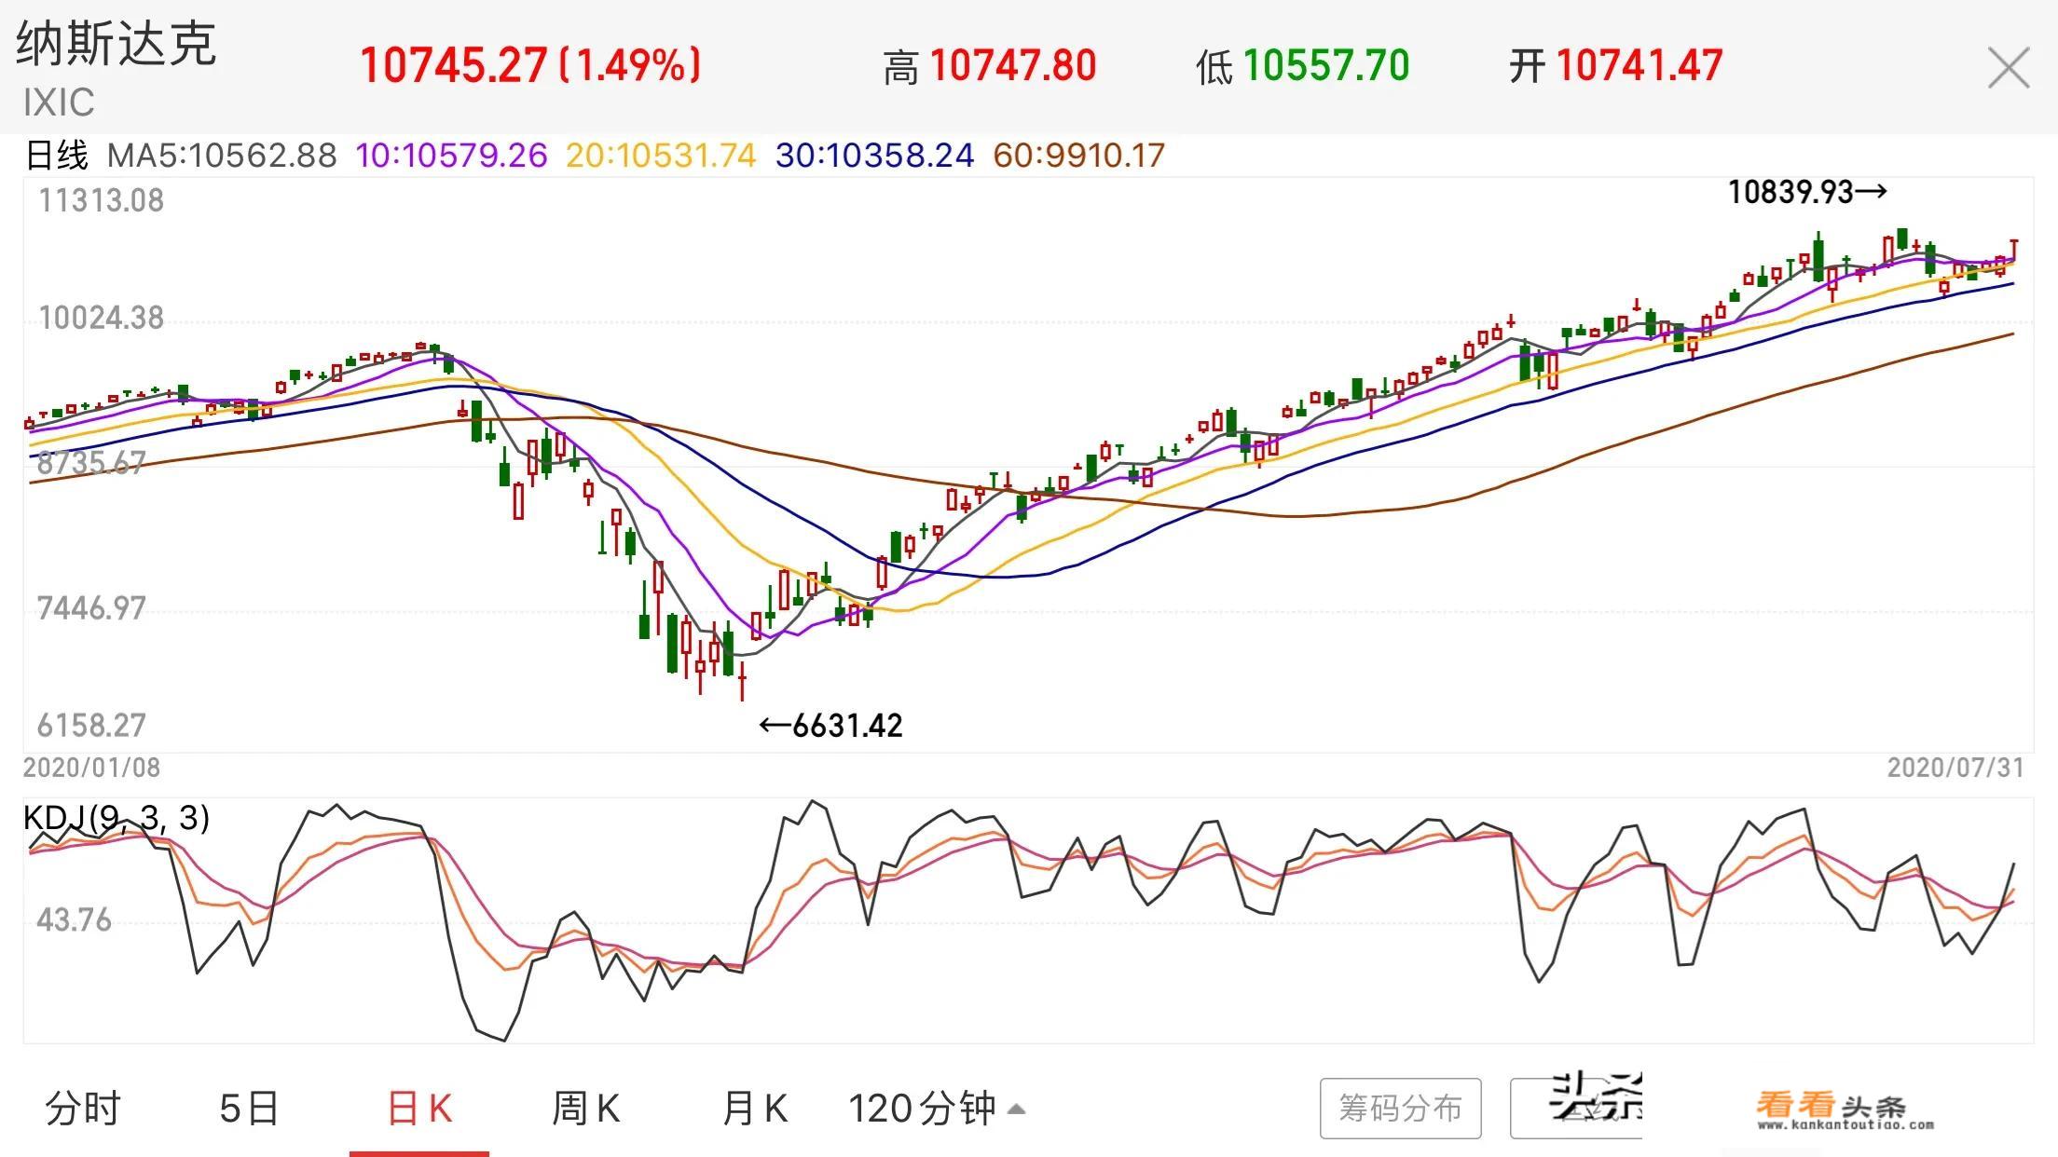Expand the 120分钟 interval dropdown

937,1109
